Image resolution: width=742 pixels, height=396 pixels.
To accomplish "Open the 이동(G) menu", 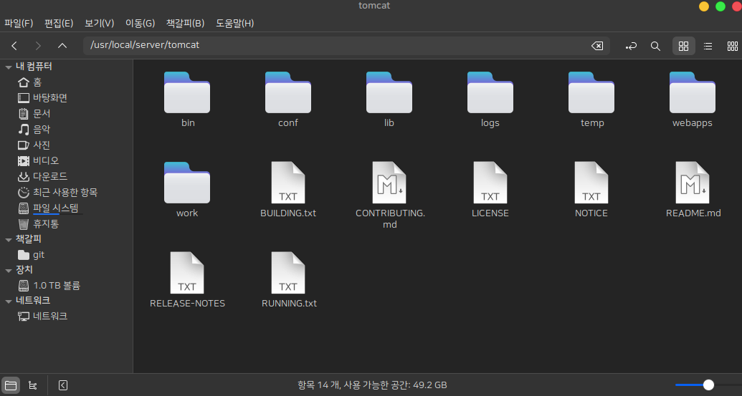I will 140,23.
